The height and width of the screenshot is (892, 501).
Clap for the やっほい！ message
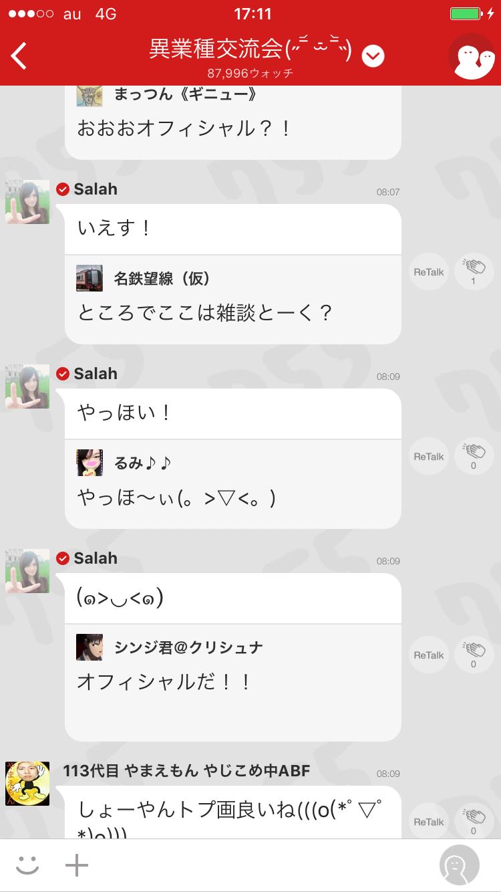(474, 457)
